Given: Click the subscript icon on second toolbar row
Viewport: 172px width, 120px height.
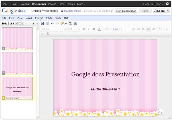Looking at the screenshot, I should pos(42,34).
